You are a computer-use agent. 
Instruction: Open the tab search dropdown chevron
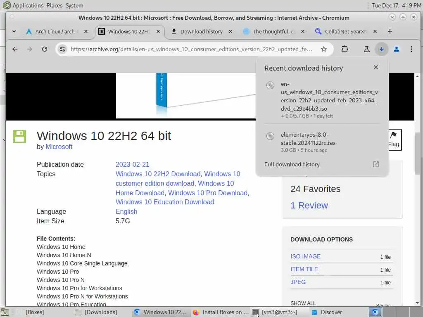[x=14, y=31]
